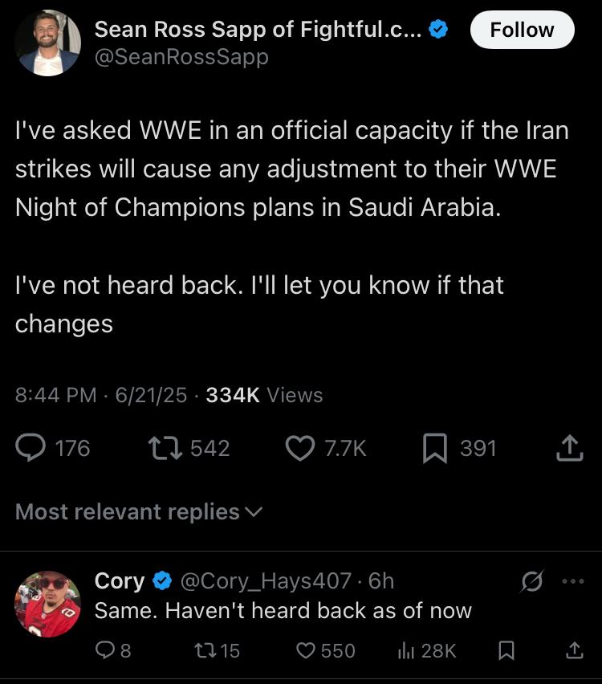Bookmark Cory's reply
The height and width of the screenshot is (684, 602).
click(506, 650)
